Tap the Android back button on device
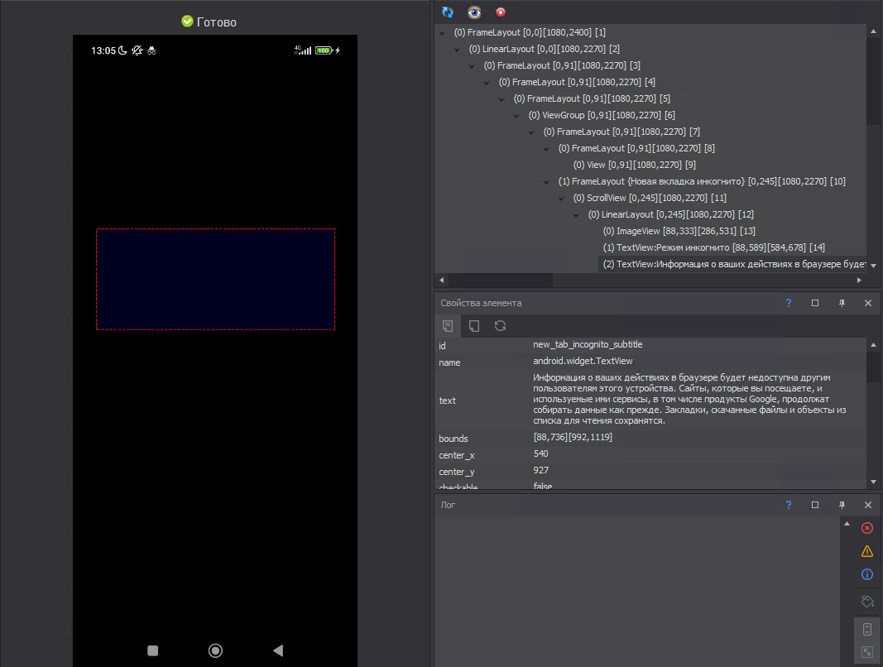 pyautogui.click(x=278, y=650)
